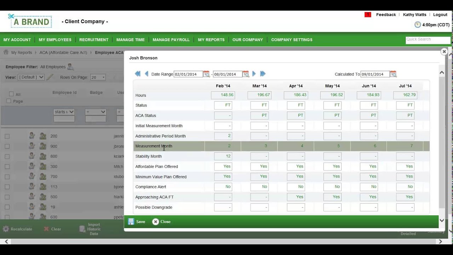Click Kathy Watts user link

414,15
